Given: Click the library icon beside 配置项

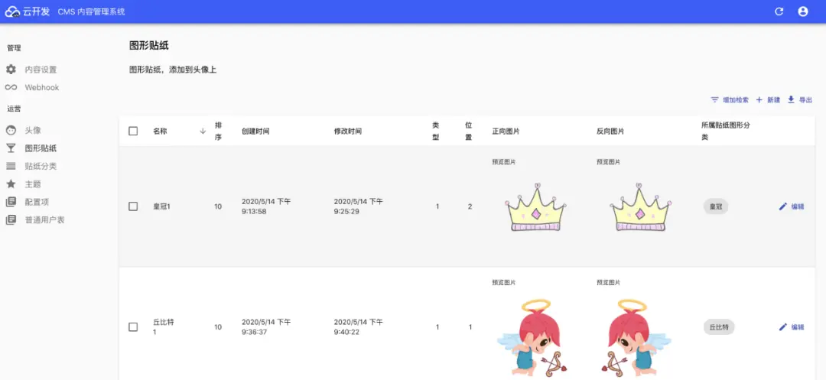Looking at the screenshot, I should [x=11, y=202].
